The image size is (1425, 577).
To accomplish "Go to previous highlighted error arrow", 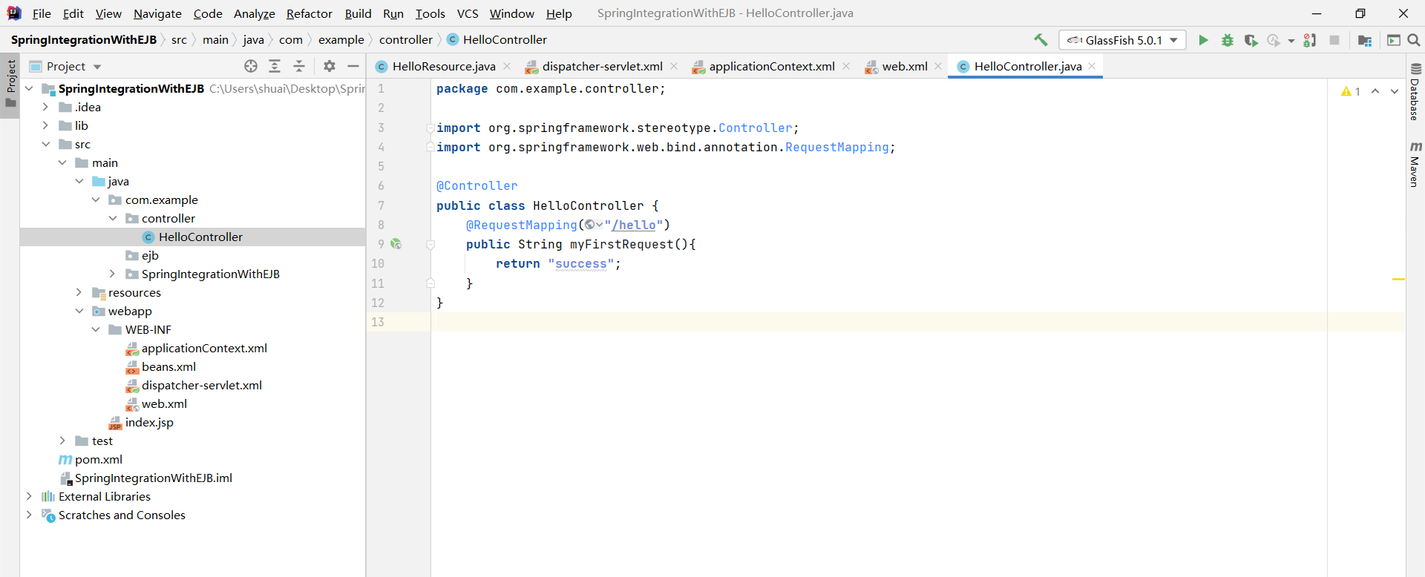I will pyautogui.click(x=1375, y=91).
